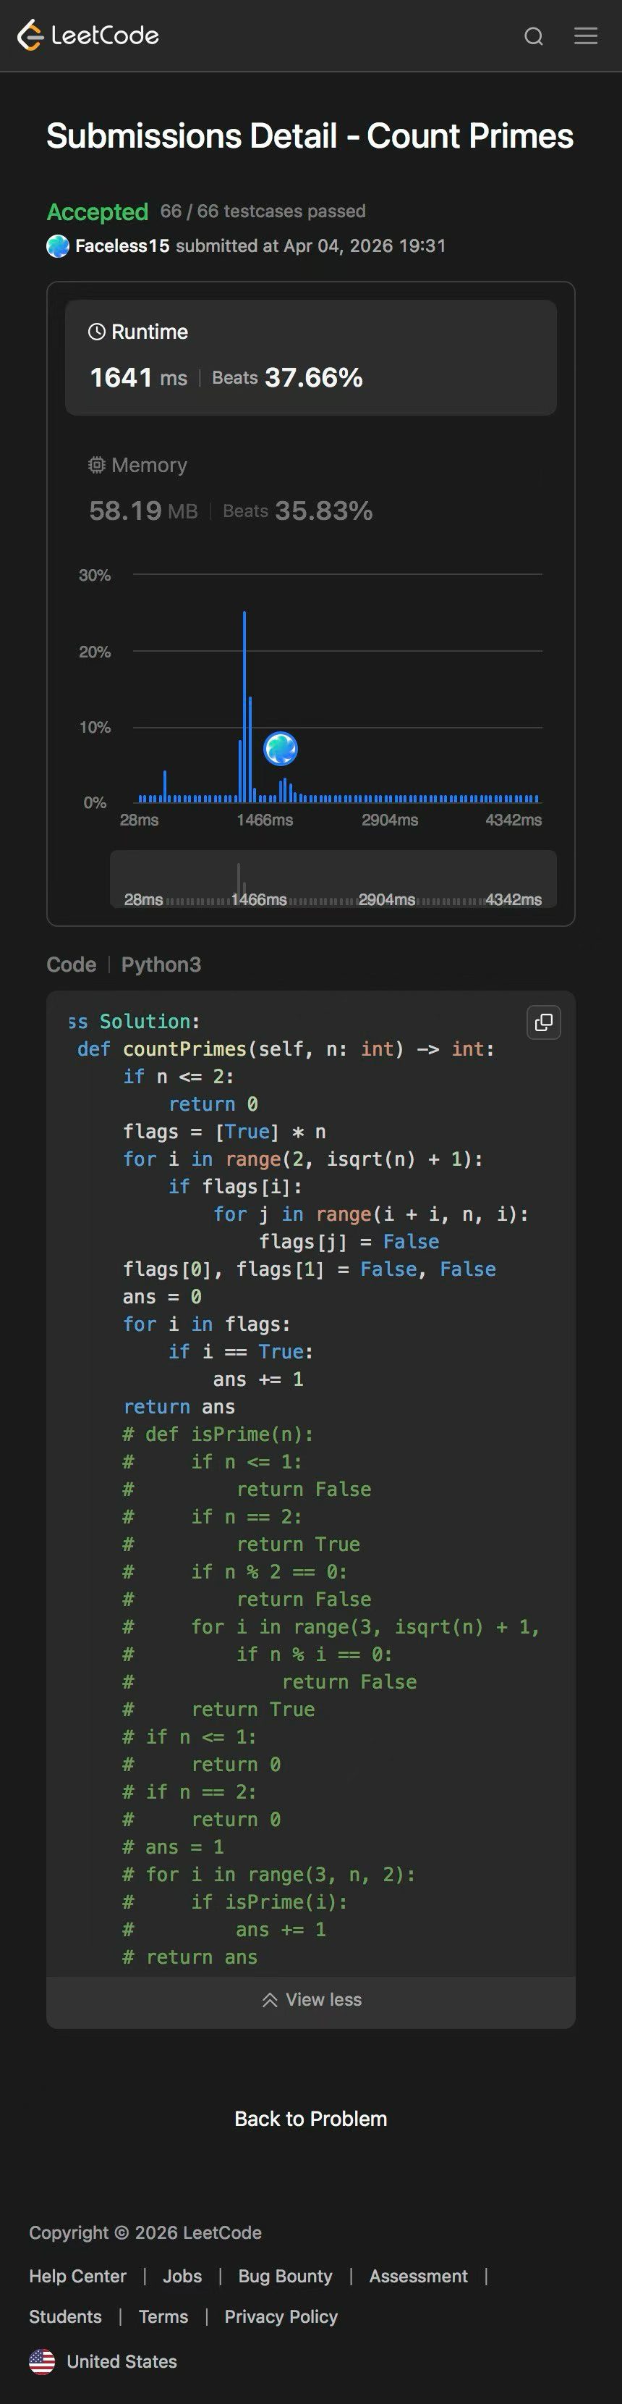Viewport: 622px width, 2404px height.
Task: Click the '1641 ms' runtime value
Action: (x=138, y=377)
